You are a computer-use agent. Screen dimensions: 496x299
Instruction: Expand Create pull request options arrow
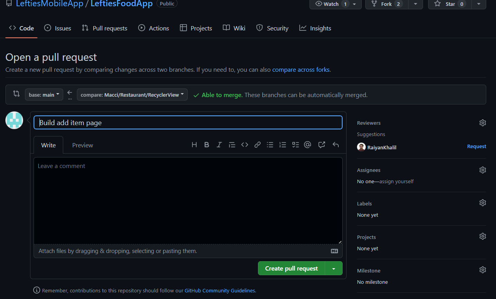pyautogui.click(x=334, y=268)
